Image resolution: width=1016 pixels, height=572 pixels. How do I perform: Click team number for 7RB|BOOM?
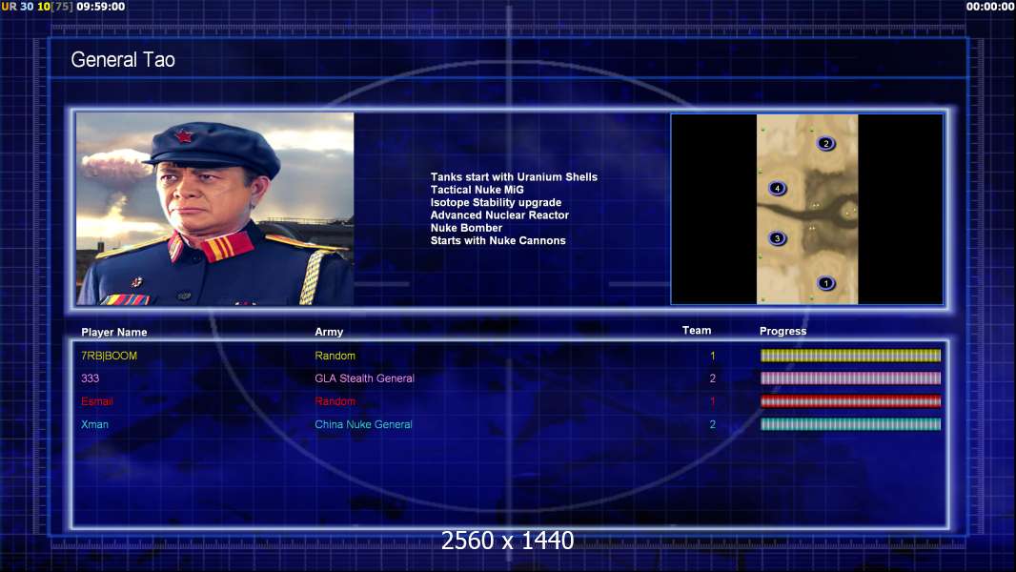pos(713,356)
